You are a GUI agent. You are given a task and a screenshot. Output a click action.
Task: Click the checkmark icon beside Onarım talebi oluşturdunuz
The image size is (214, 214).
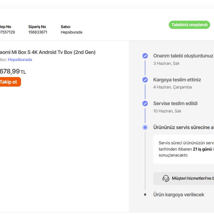click(145, 56)
